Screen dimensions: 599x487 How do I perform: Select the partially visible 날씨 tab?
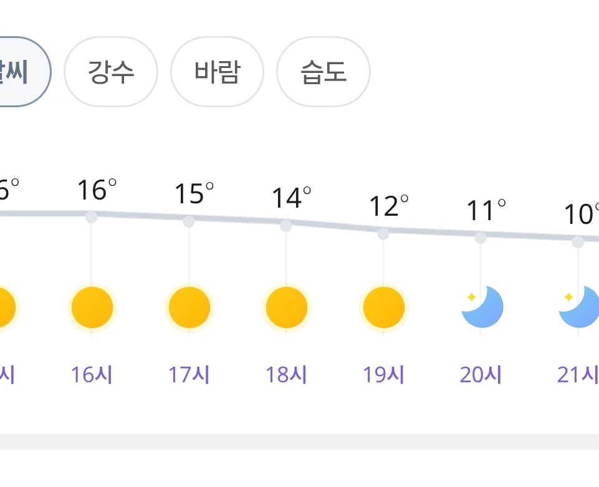[19, 72]
